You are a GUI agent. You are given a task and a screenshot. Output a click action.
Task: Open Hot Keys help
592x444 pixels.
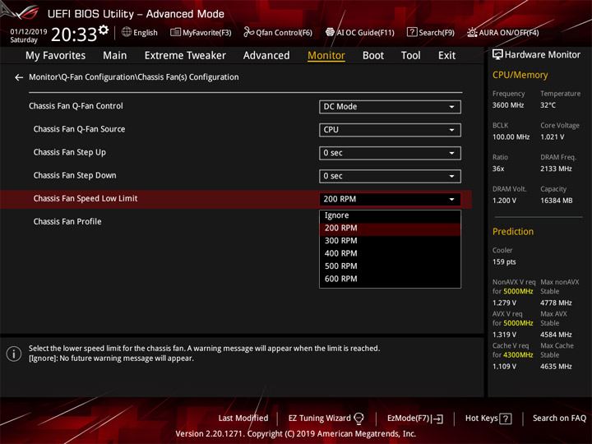[x=481, y=418]
